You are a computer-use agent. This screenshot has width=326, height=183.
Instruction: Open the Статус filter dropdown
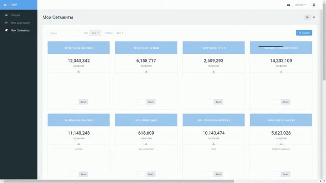click(120, 33)
